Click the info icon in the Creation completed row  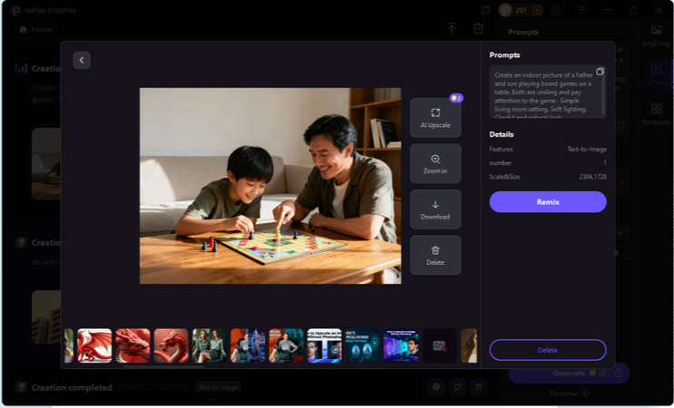435,387
